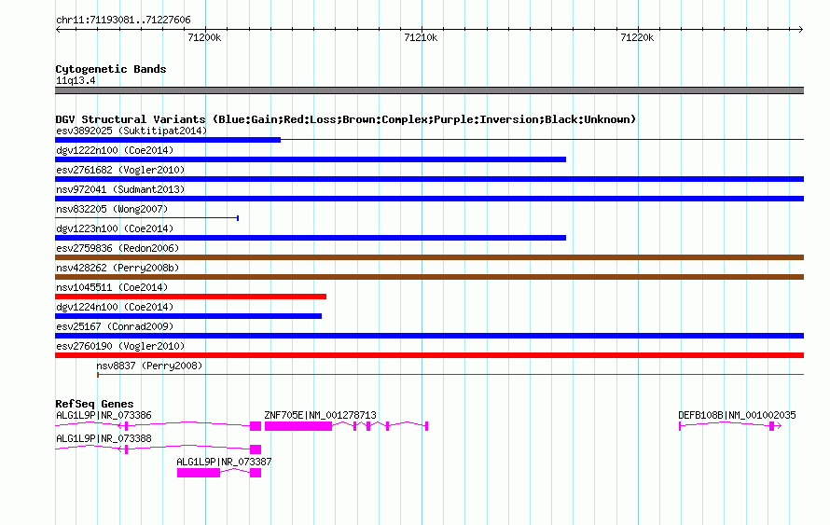
Task: Click the ALG1L9P NR_073386 transcript glyph
Action: 159,425
